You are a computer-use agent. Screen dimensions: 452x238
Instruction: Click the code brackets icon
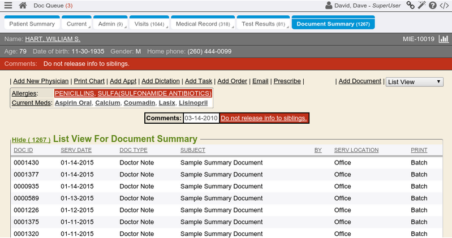[x=444, y=6]
